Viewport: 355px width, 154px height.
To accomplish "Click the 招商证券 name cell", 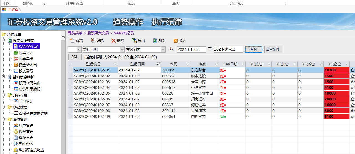I will click(205, 99).
